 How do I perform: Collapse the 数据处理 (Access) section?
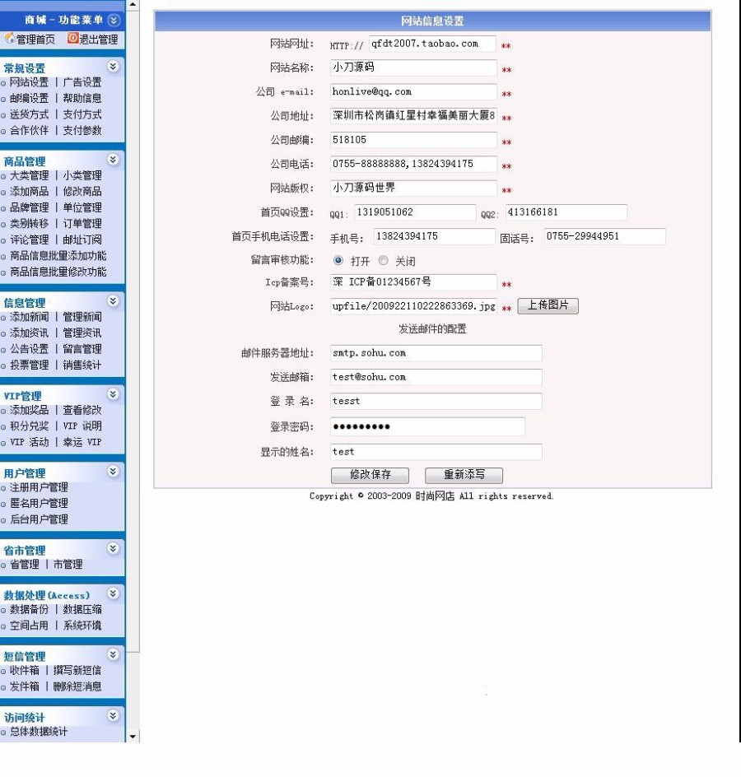pyautogui.click(x=113, y=593)
